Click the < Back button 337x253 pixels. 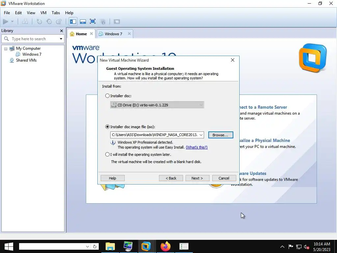pos(171,178)
